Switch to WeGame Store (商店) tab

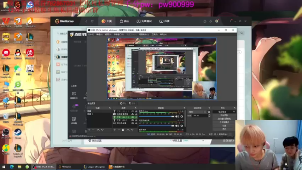click(x=125, y=21)
